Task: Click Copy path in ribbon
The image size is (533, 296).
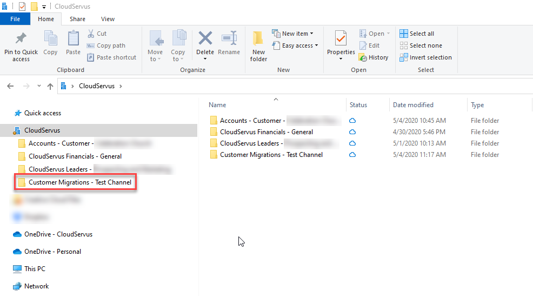Action: (106, 45)
